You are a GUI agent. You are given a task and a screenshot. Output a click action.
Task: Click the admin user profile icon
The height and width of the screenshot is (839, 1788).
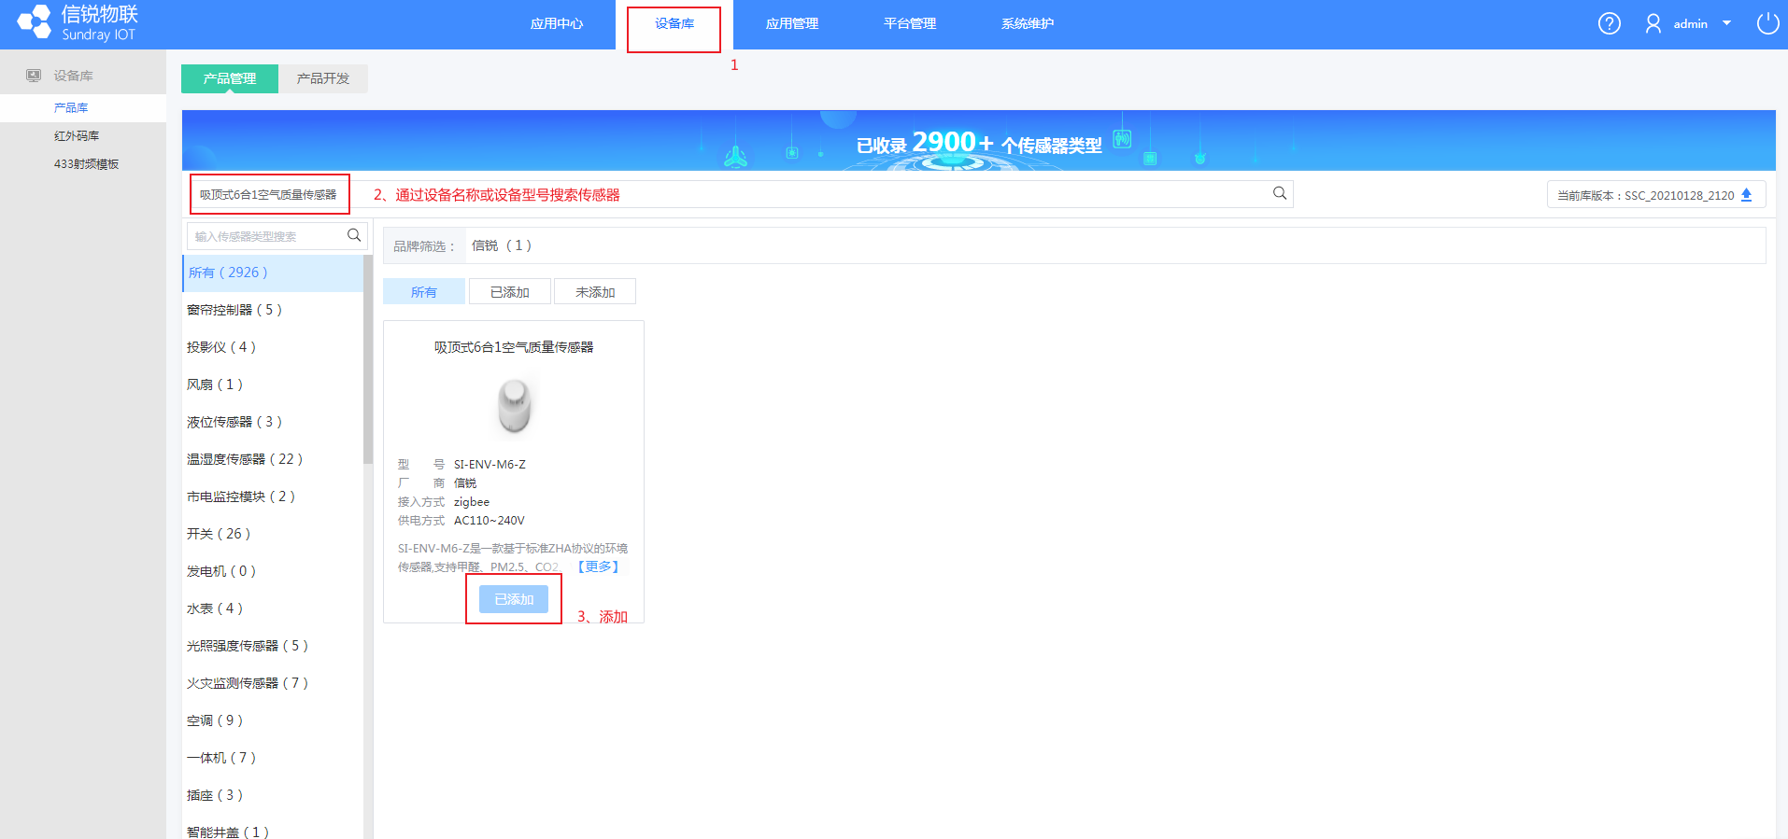(x=1653, y=23)
